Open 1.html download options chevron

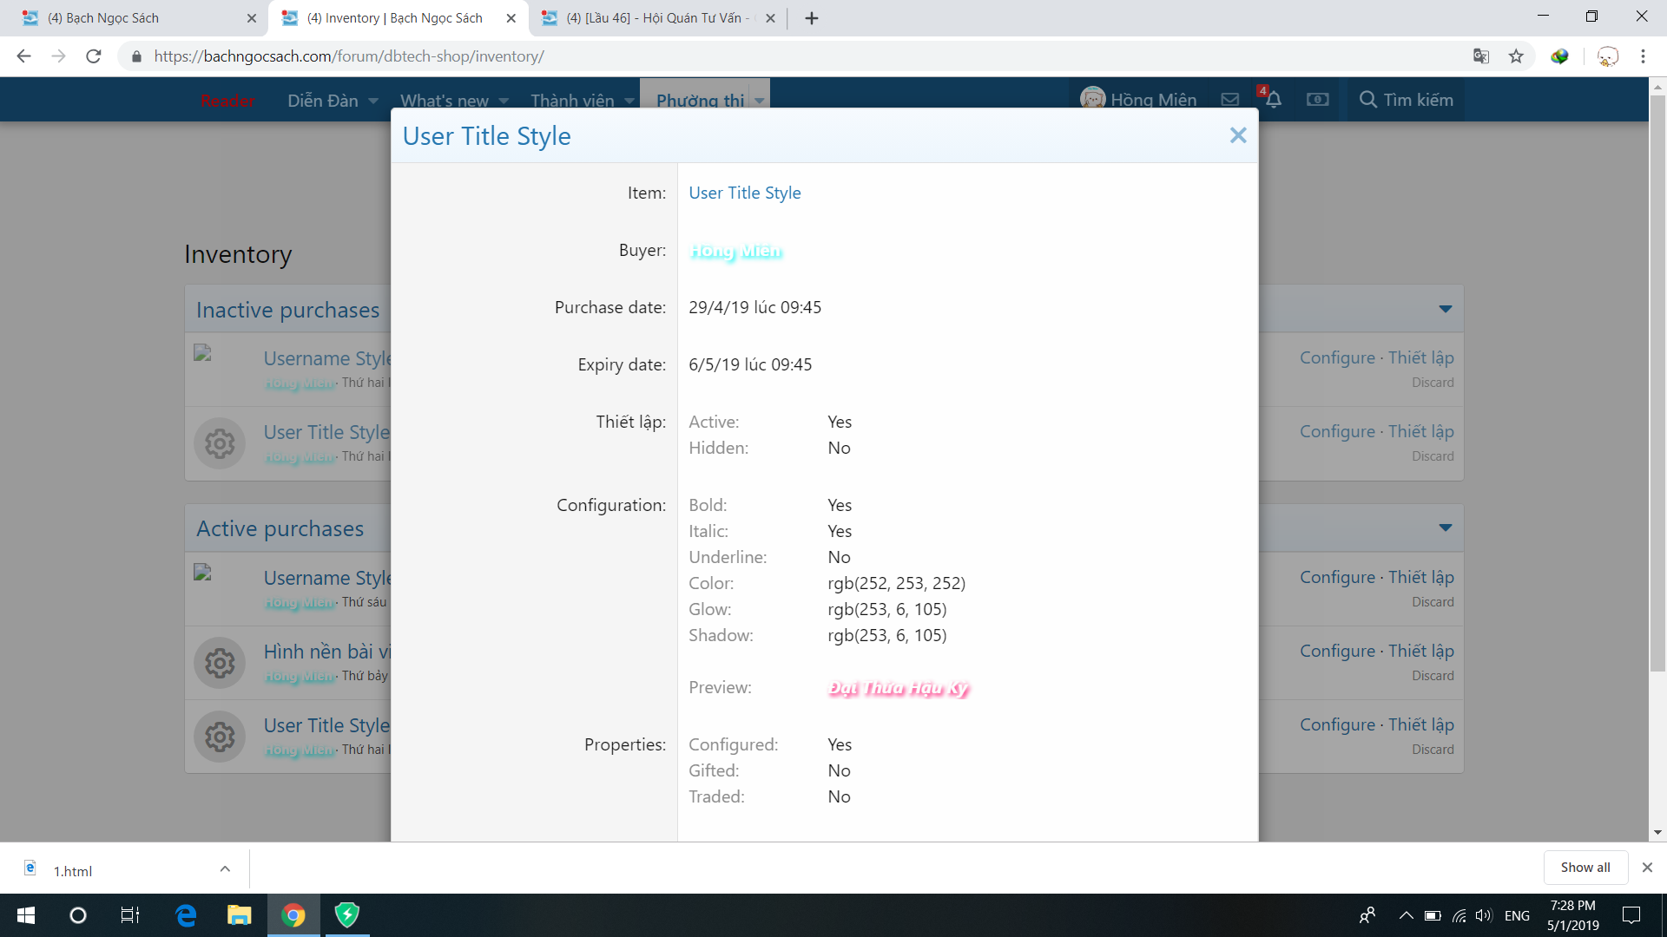click(x=225, y=869)
